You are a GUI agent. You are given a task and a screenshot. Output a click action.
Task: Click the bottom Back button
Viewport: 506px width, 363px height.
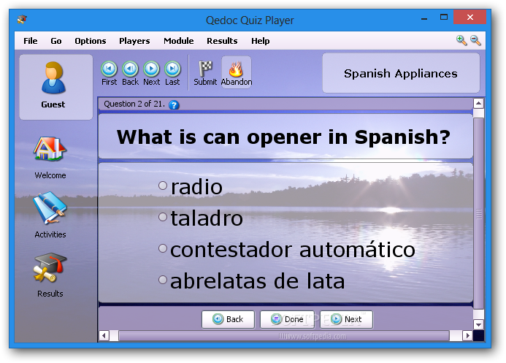[x=228, y=319]
